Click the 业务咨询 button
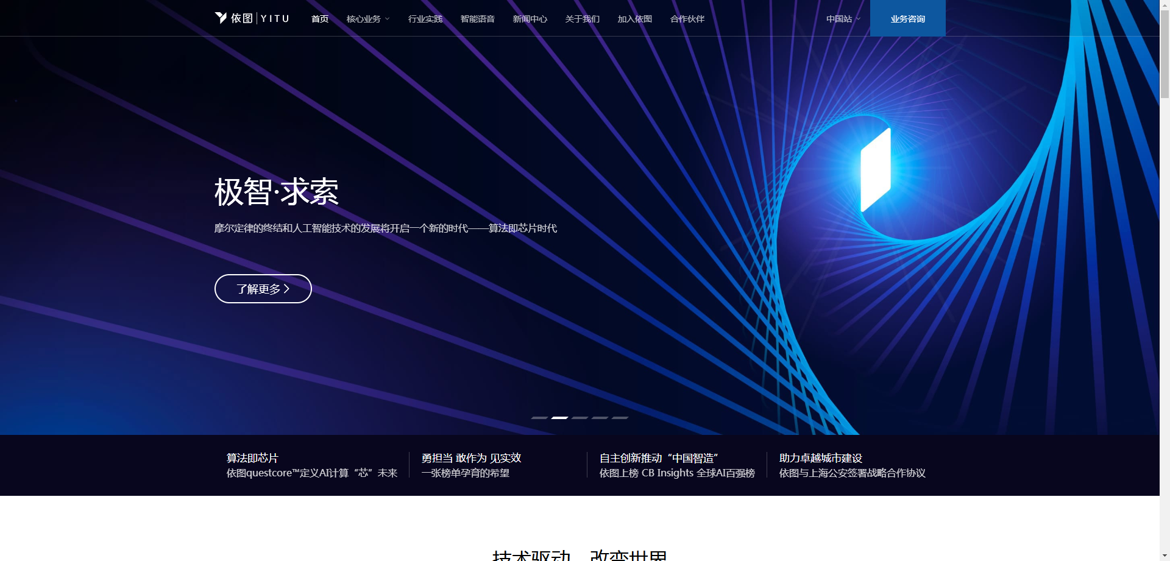This screenshot has width=1170, height=561. pos(908,19)
